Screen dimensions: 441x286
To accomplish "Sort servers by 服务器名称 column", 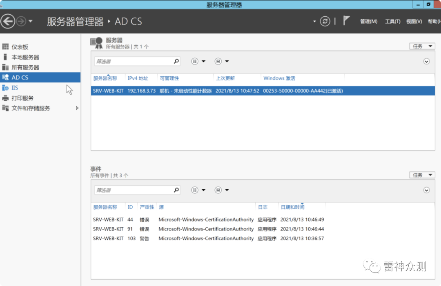I will (105, 78).
